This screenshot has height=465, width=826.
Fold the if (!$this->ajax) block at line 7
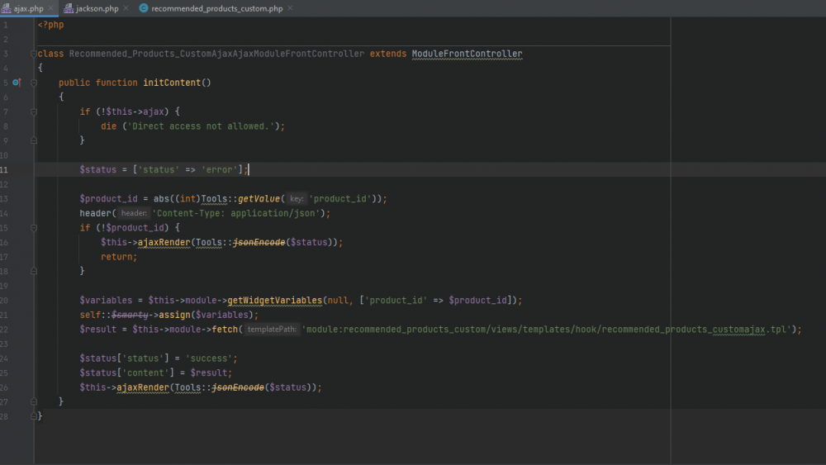(34, 112)
